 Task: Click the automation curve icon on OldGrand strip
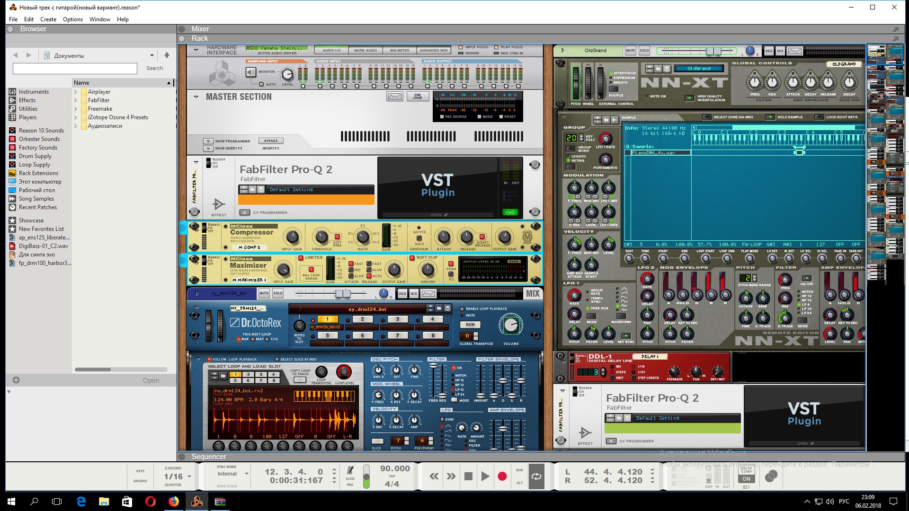pos(795,51)
